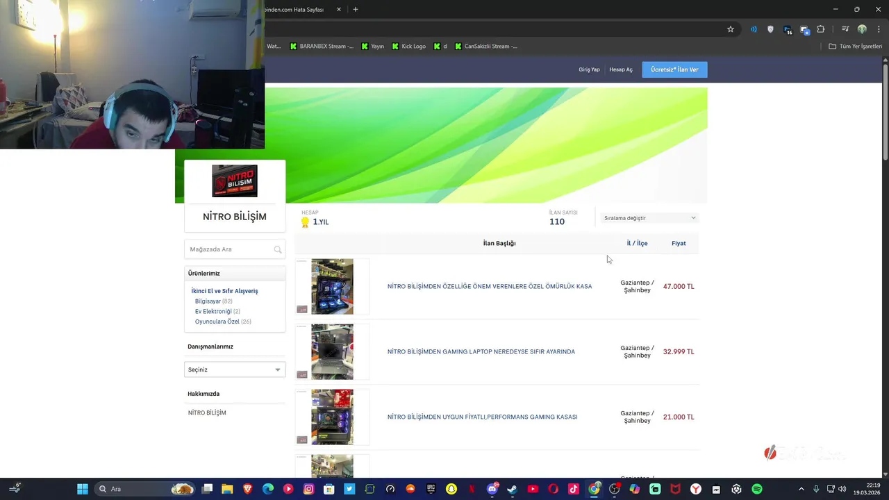Open BARANBEX Stream bookmark

322,47
